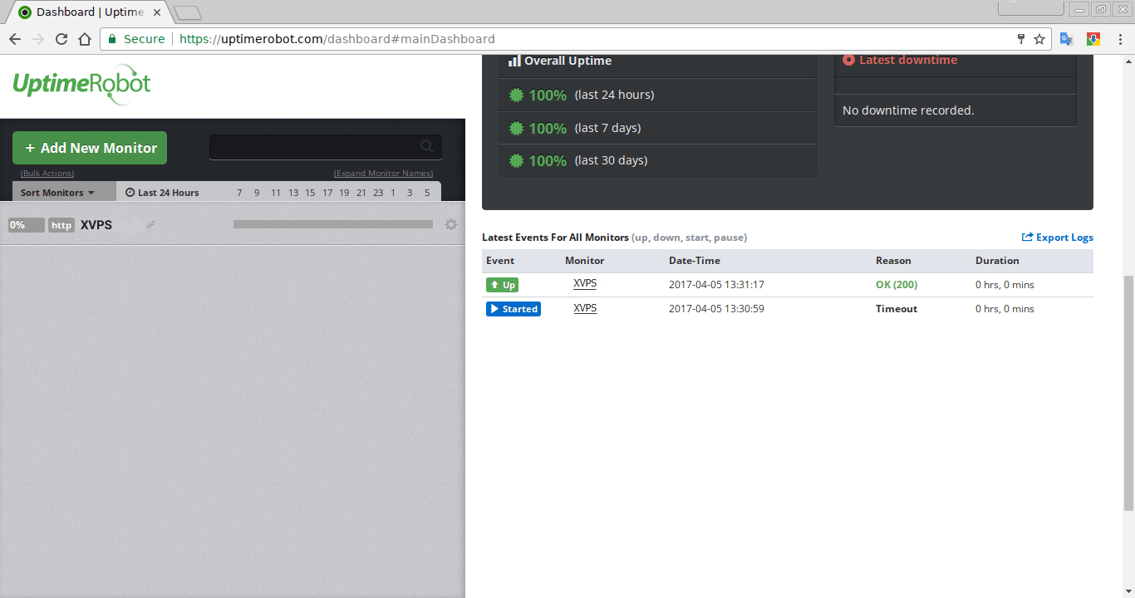Click Expand Monitor Names link
This screenshot has height=598, width=1135.
pos(383,174)
